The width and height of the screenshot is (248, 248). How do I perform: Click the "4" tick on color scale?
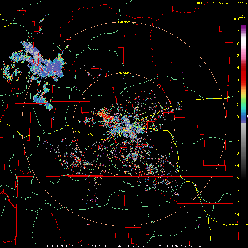coord(238,68)
